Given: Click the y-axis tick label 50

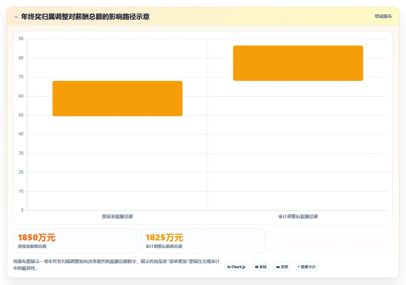Looking at the screenshot, I should coord(21,115).
